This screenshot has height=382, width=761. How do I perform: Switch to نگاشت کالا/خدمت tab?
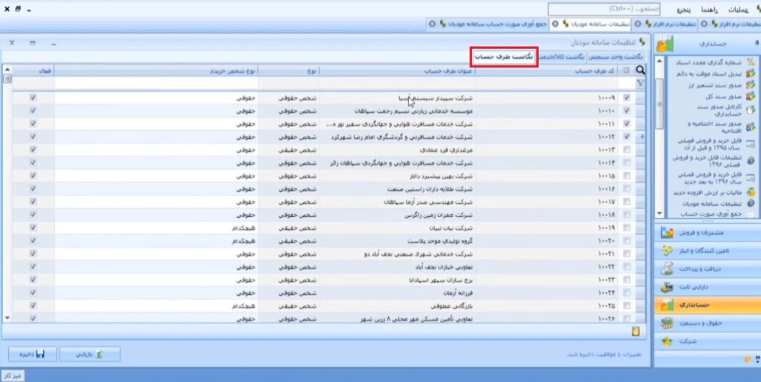[x=562, y=57]
